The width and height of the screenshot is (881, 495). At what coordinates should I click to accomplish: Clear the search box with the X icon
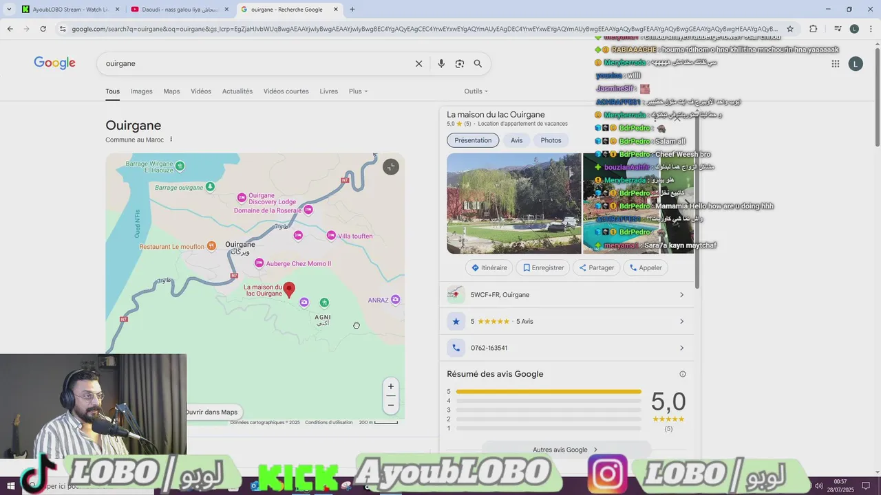(418, 63)
